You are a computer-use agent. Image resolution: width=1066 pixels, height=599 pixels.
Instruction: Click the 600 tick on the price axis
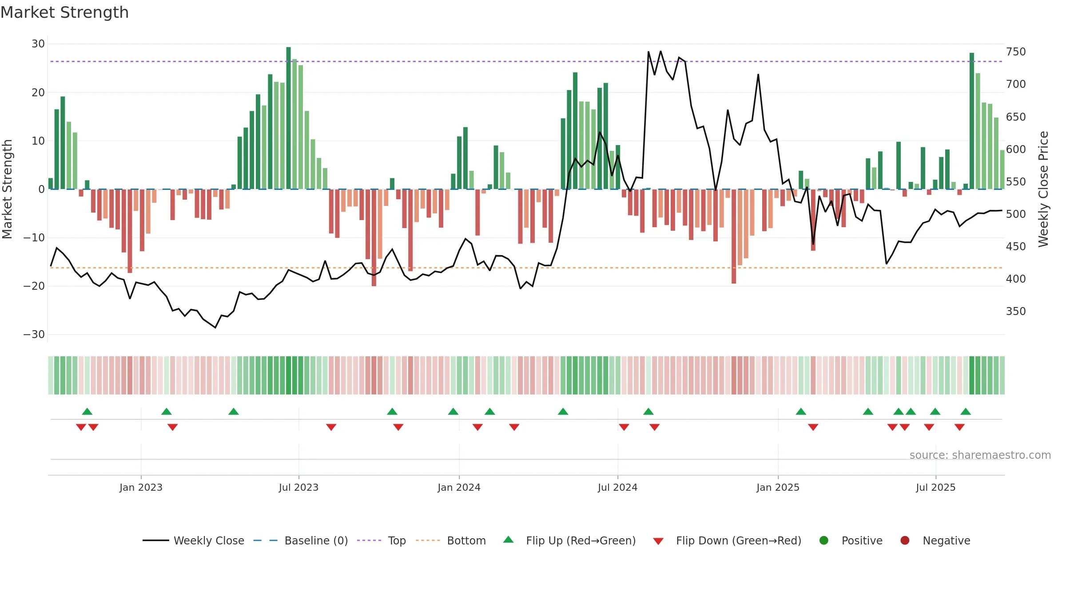[1016, 150]
